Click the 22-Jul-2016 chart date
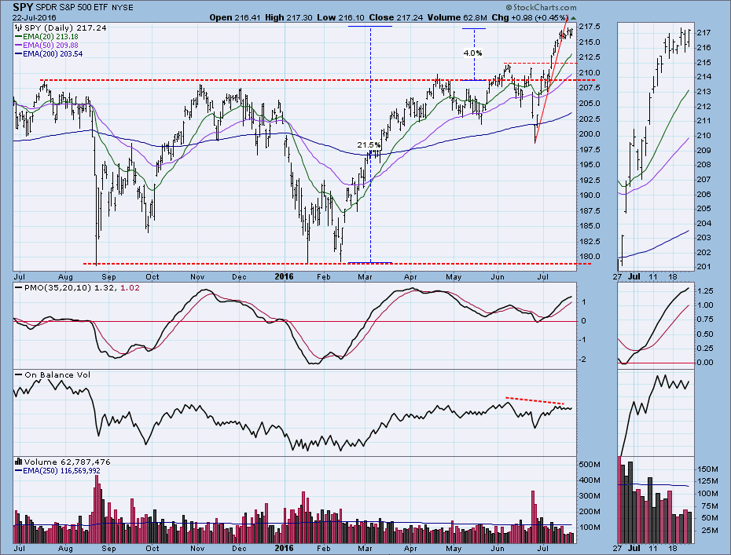The width and height of the screenshot is (731, 555). coord(34,18)
